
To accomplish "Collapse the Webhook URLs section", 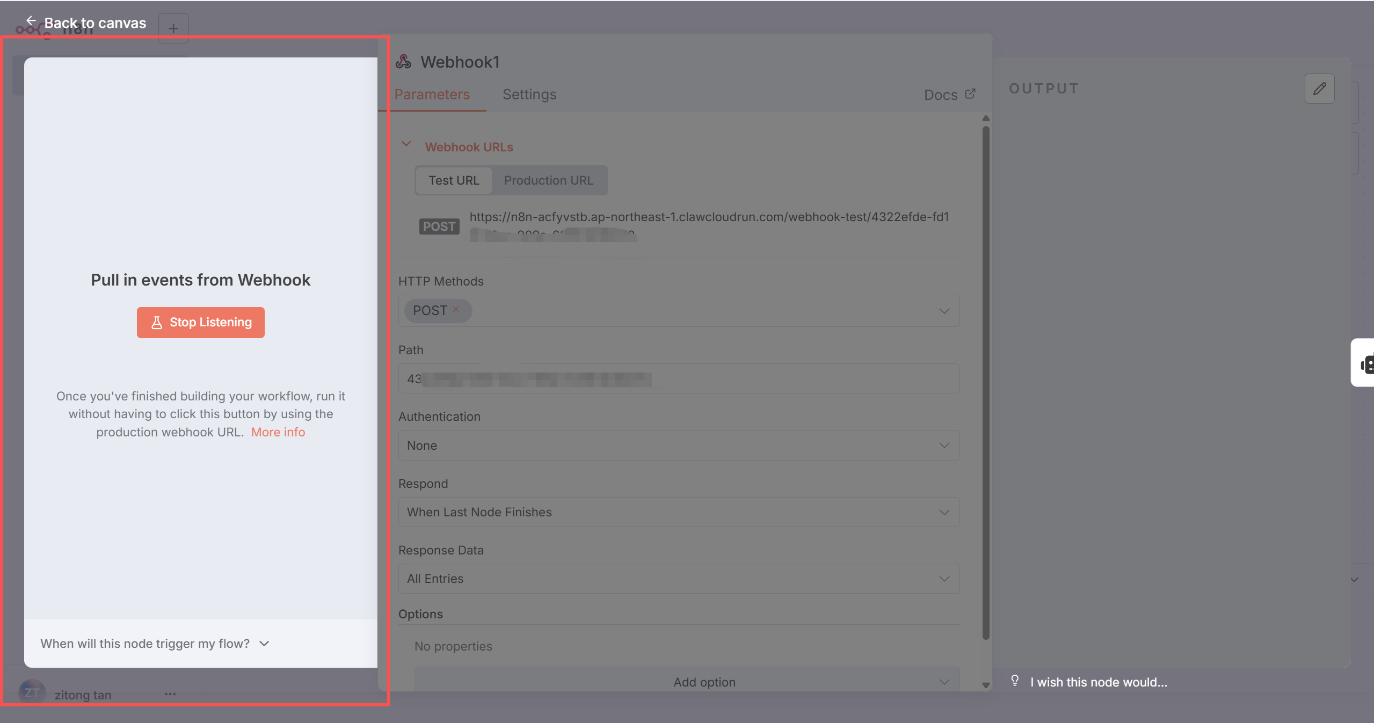I will [x=406, y=144].
